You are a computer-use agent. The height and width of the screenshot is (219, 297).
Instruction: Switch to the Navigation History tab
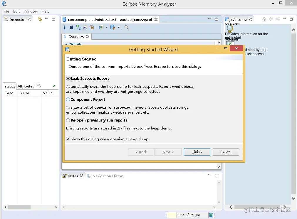pyautogui.click(x=106, y=176)
